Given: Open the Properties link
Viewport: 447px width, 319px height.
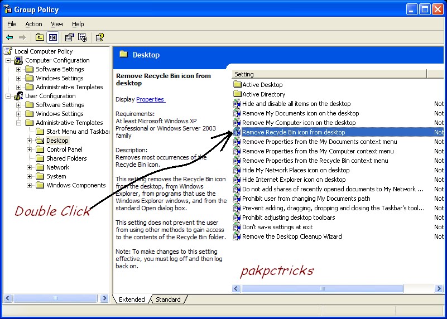Looking at the screenshot, I should point(150,99).
